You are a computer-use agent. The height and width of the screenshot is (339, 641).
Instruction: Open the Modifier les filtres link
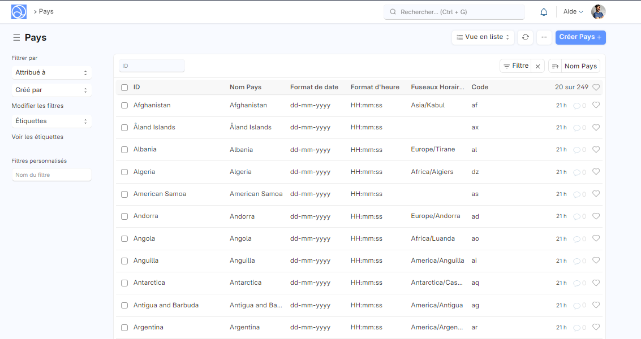click(x=37, y=106)
